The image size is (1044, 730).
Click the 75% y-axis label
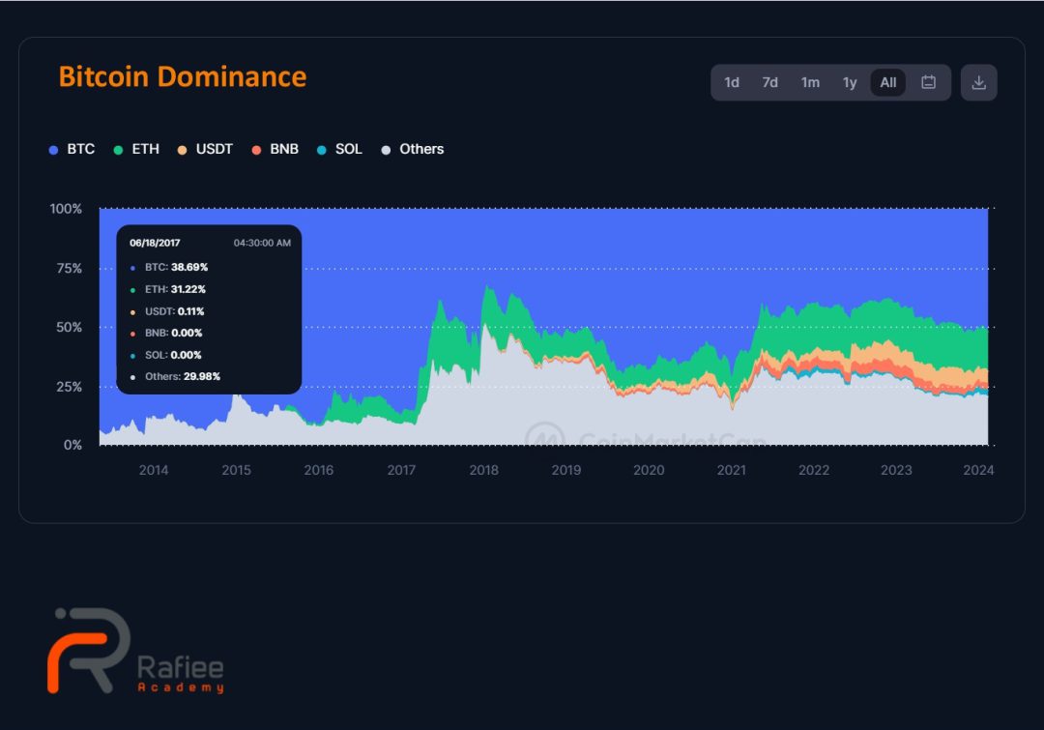click(70, 269)
